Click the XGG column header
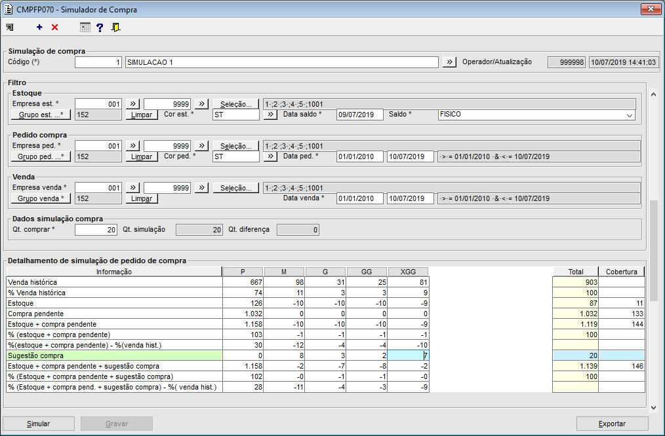The image size is (665, 436). tap(408, 272)
